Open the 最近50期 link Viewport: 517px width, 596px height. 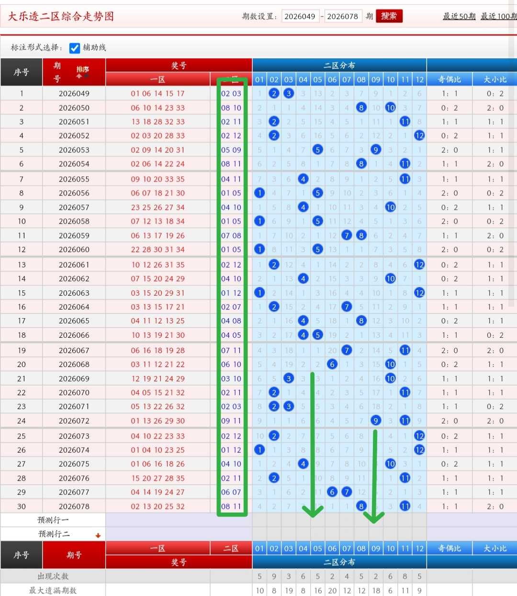459,16
